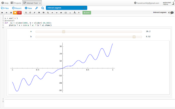Click the Recent files button

(x=17, y=8)
